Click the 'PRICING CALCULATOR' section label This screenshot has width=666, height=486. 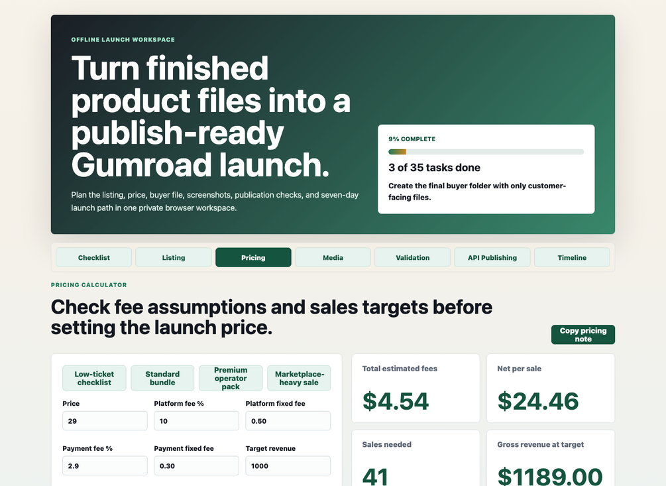[89, 284]
